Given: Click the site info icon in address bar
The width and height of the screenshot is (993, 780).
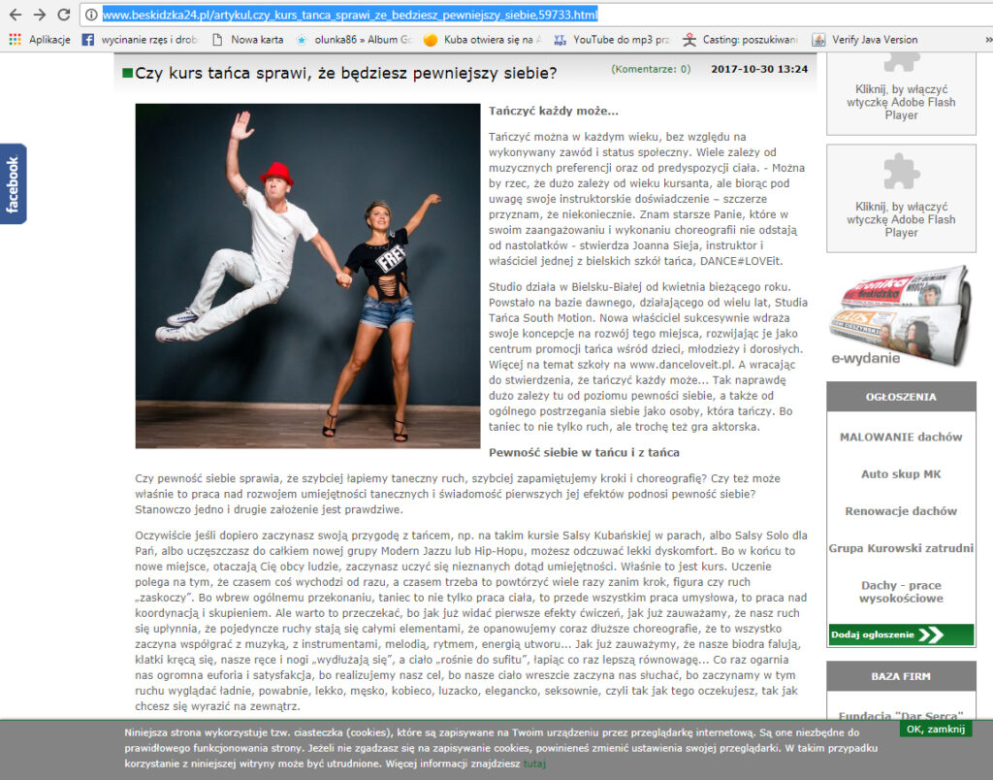Looking at the screenshot, I should click(x=90, y=15).
